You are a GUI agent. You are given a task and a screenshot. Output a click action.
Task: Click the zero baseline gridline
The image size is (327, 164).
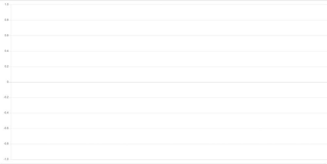169,82
